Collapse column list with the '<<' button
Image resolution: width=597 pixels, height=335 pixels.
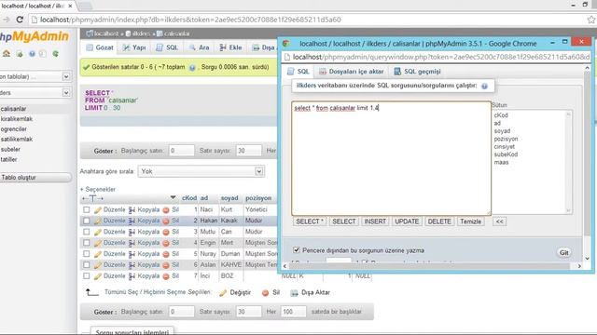500,221
